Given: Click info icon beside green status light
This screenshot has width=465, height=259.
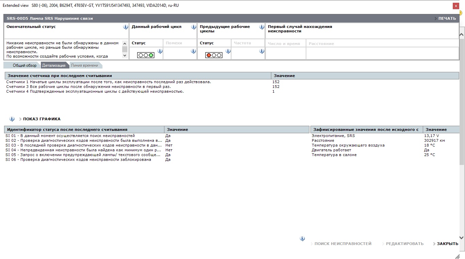Looking at the screenshot, I should [160, 51].
